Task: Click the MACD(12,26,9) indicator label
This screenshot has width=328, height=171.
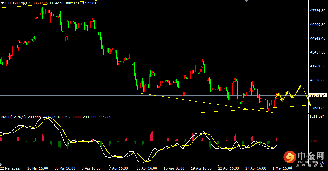Action: click(x=13, y=117)
